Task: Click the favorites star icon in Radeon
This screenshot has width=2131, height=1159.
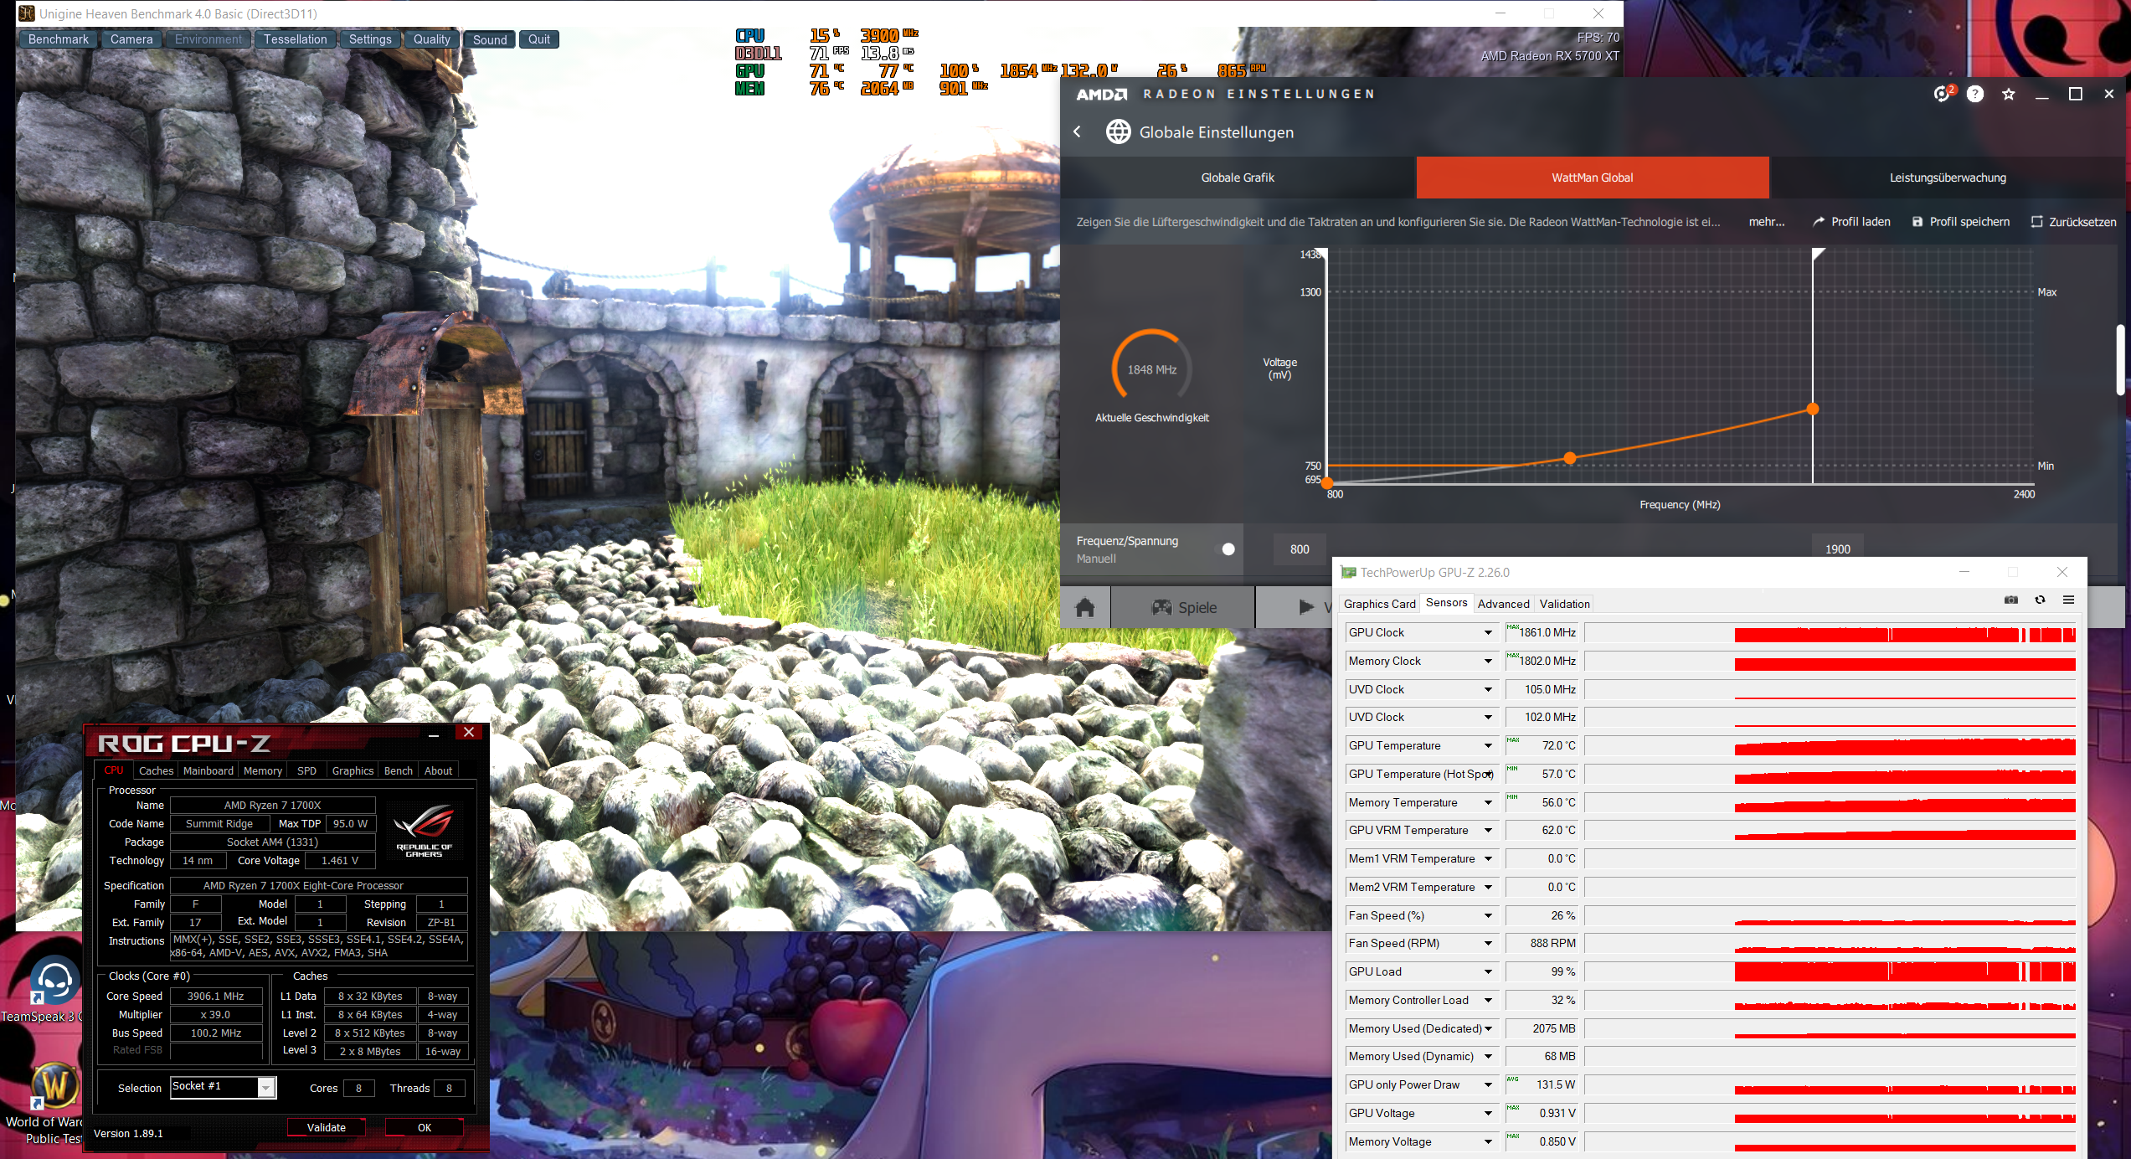Action: coord(2009,94)
